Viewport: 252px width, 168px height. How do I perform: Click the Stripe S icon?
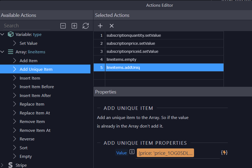click(10, 165)
